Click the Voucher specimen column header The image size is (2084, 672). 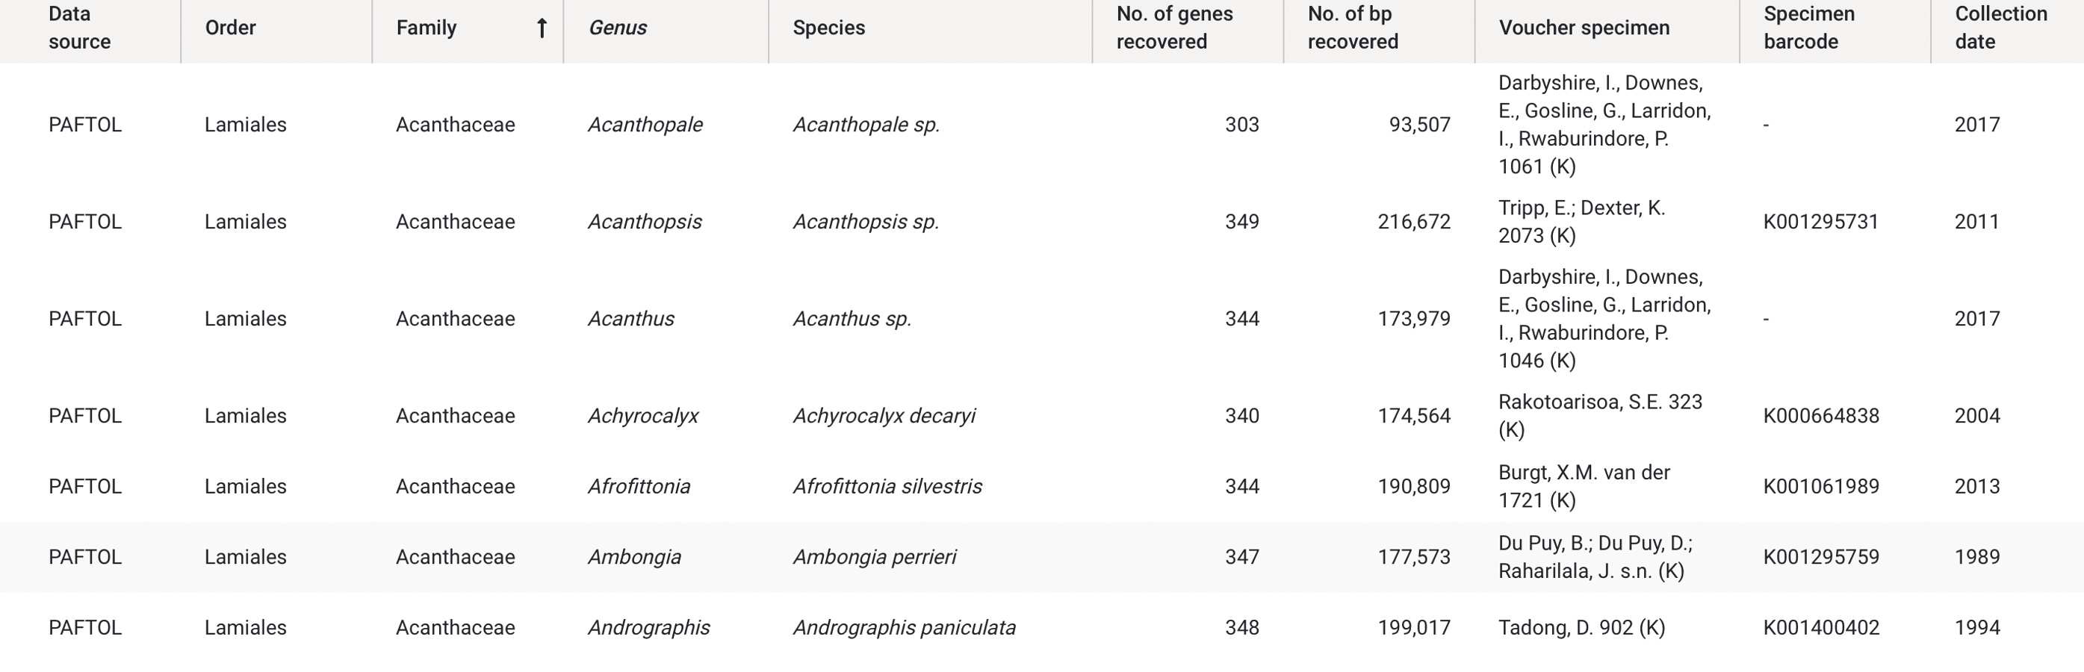[x=1584, y=28]
